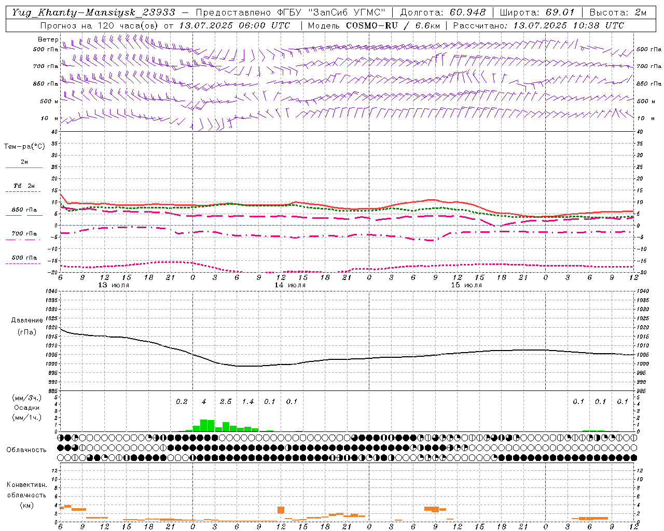
Task: Click the 14 июля date label
Action: (290, 285)
